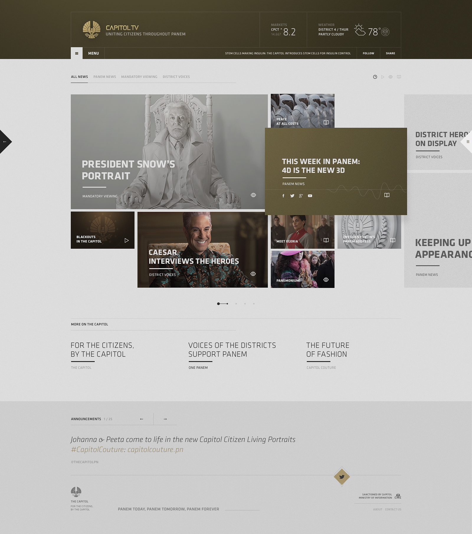472x534 pixels.
Task: Click the footer Capitol eagle logo
Action: (x=76, y=492)
